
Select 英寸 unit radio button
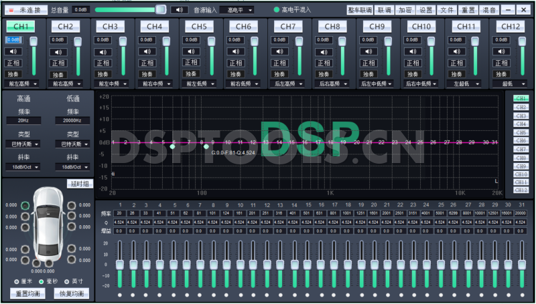click(x=66, y=281)
